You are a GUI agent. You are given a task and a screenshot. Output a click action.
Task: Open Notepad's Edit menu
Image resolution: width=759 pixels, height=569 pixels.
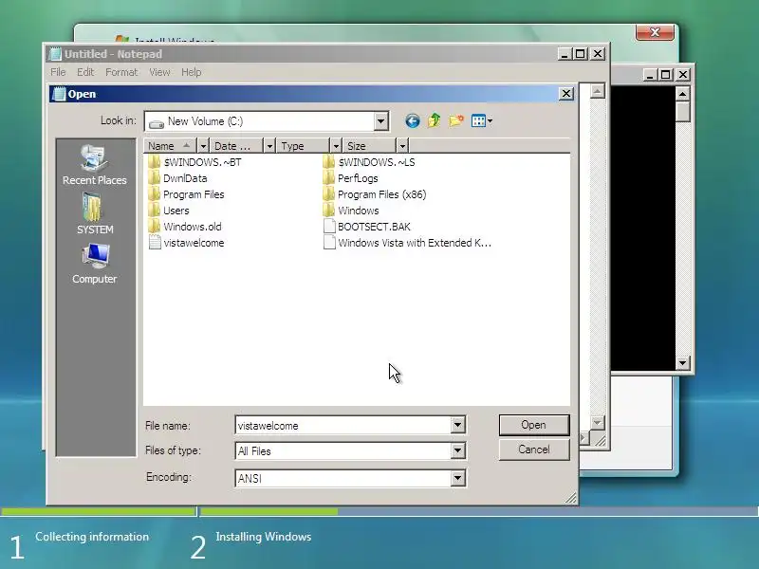tap(85, 72)
